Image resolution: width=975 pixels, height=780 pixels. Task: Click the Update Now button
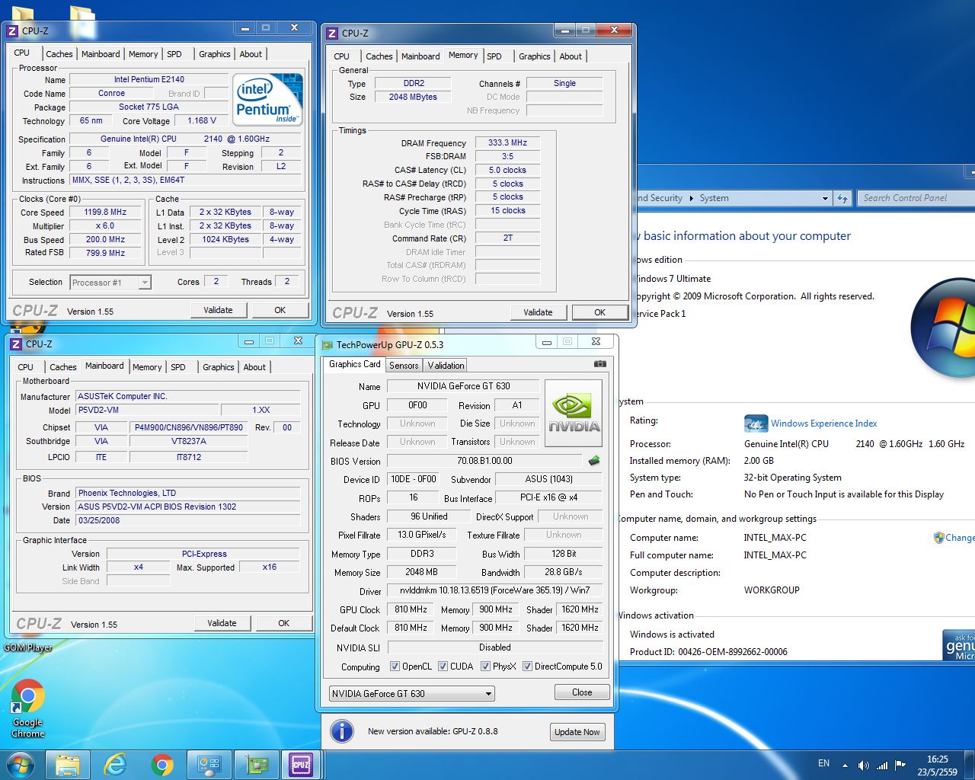(x=577, y=732)
